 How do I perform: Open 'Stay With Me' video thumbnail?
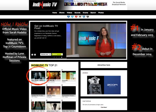pyautogui.click(x=53, y=75)
